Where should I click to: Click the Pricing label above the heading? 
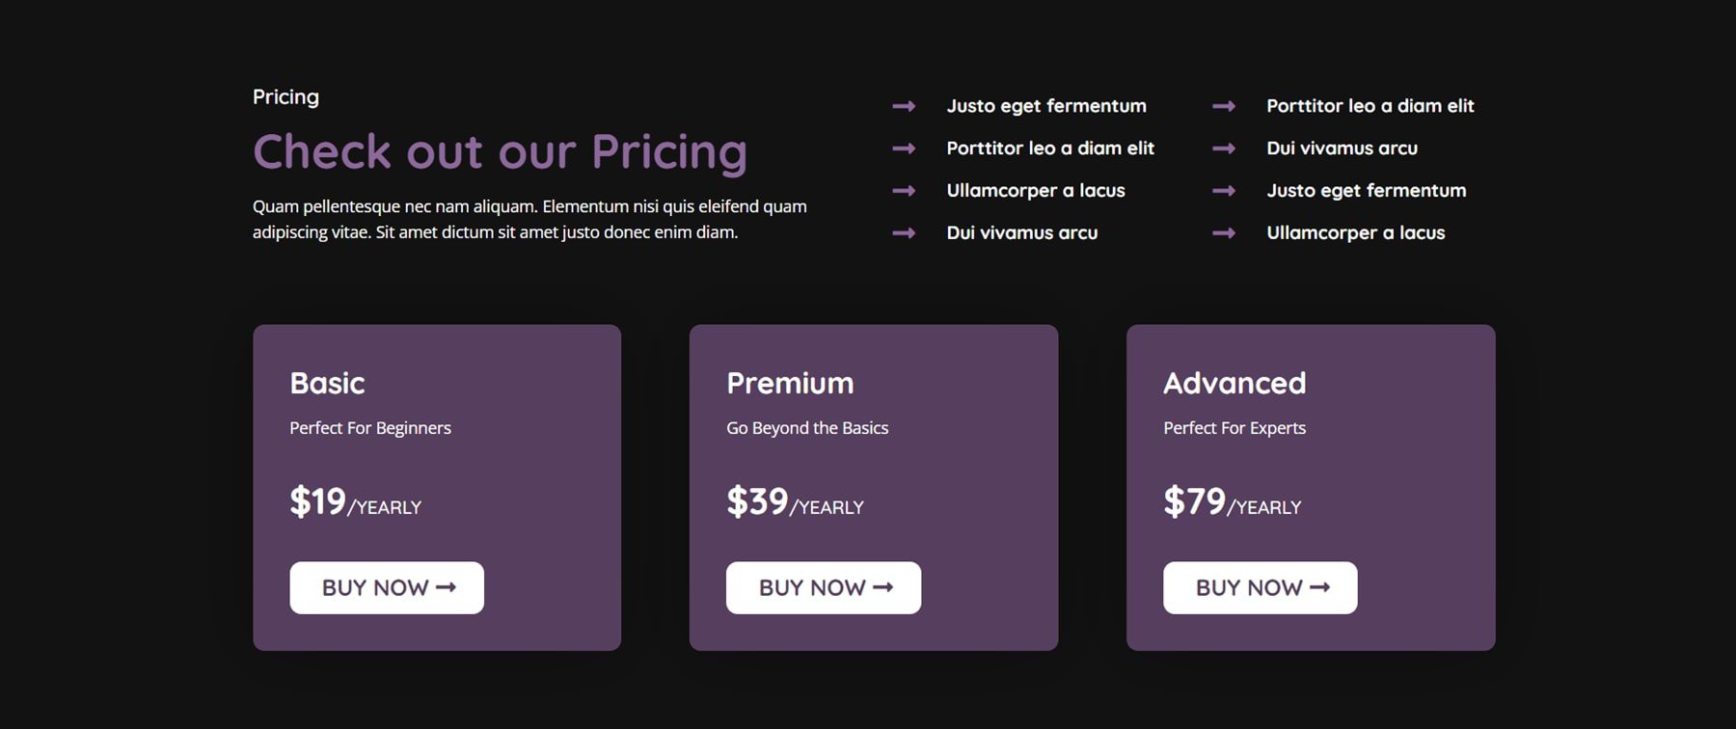tap(285, 96)
